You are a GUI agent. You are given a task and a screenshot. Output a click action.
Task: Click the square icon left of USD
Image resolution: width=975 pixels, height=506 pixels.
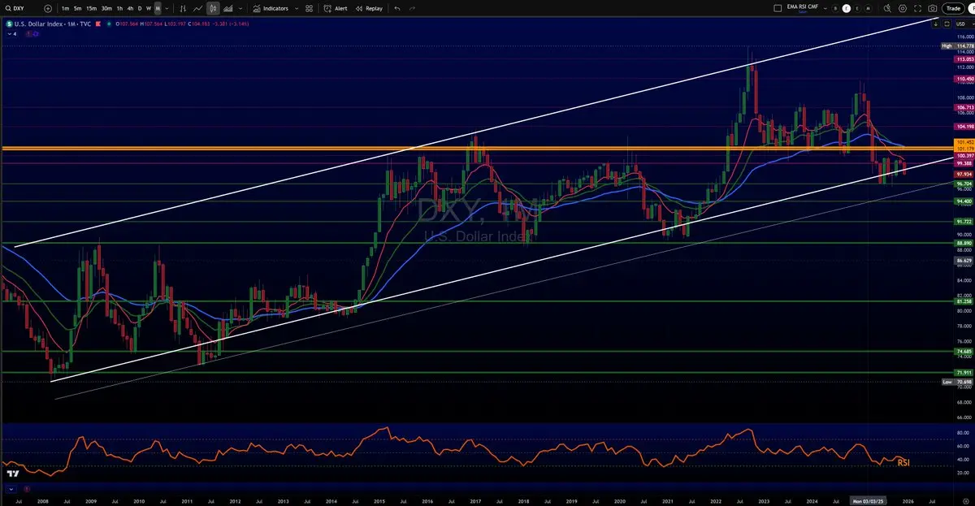tap(947, 24)
